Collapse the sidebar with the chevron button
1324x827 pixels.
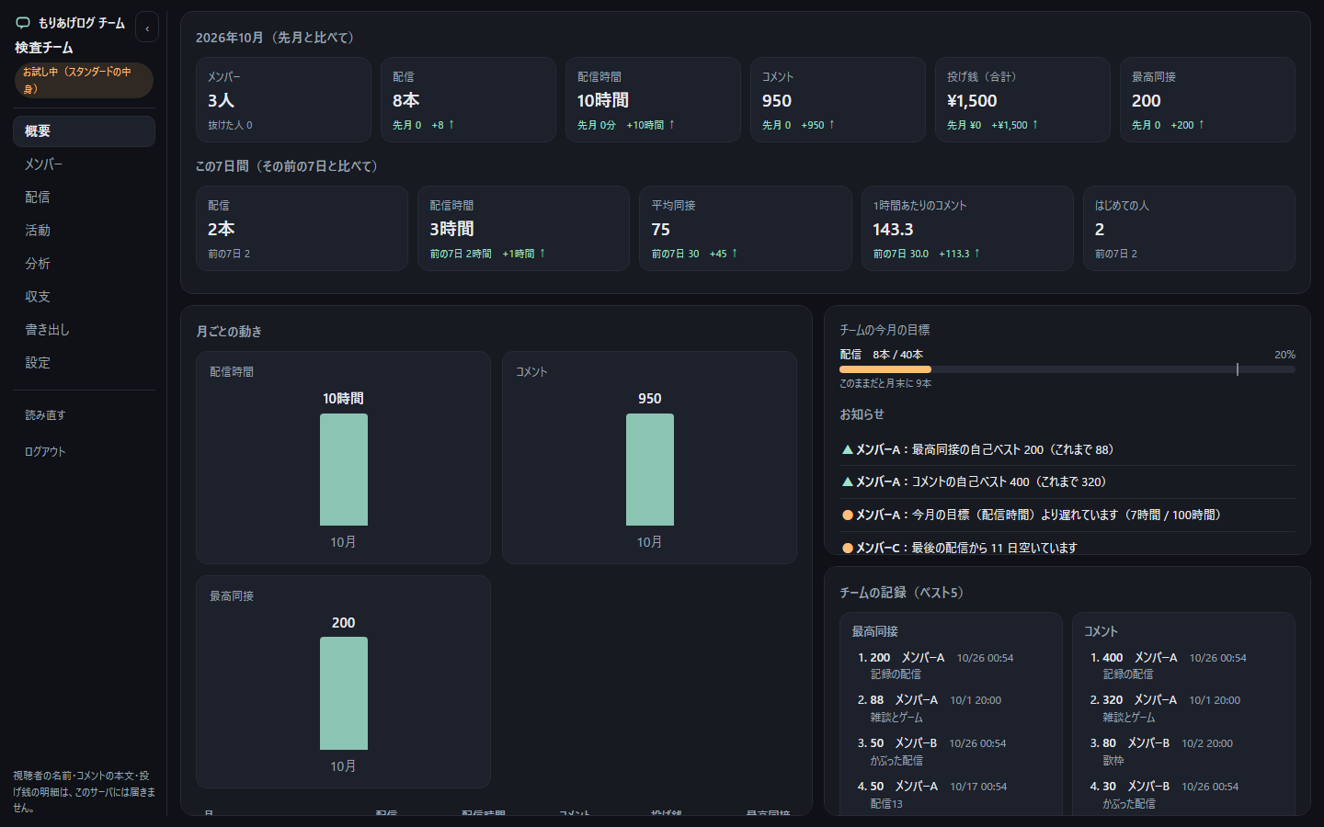coord(147,28)
